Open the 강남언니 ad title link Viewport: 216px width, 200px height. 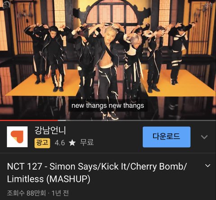point(50,130)
